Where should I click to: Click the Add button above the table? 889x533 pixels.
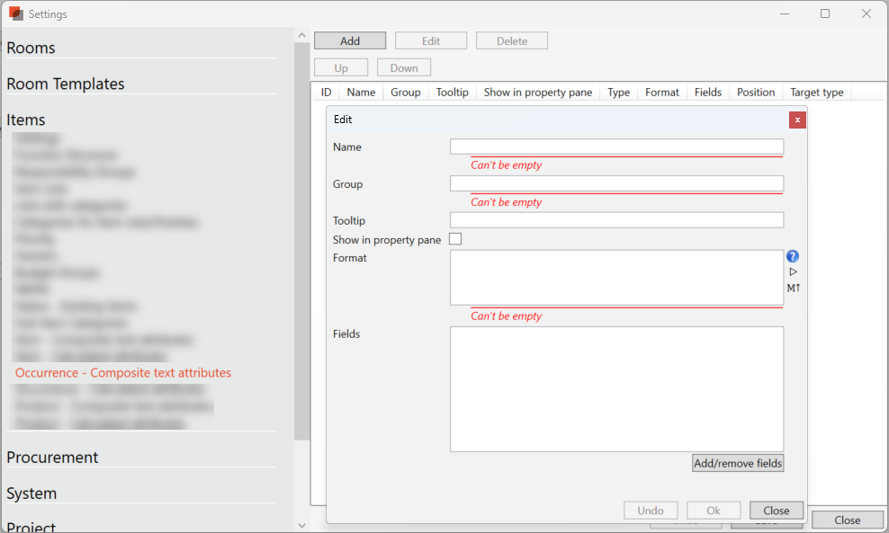point(350,41)
